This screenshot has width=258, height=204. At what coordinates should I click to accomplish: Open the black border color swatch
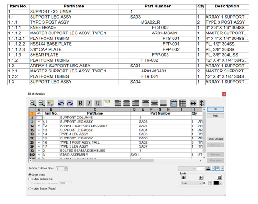point(218,183)
